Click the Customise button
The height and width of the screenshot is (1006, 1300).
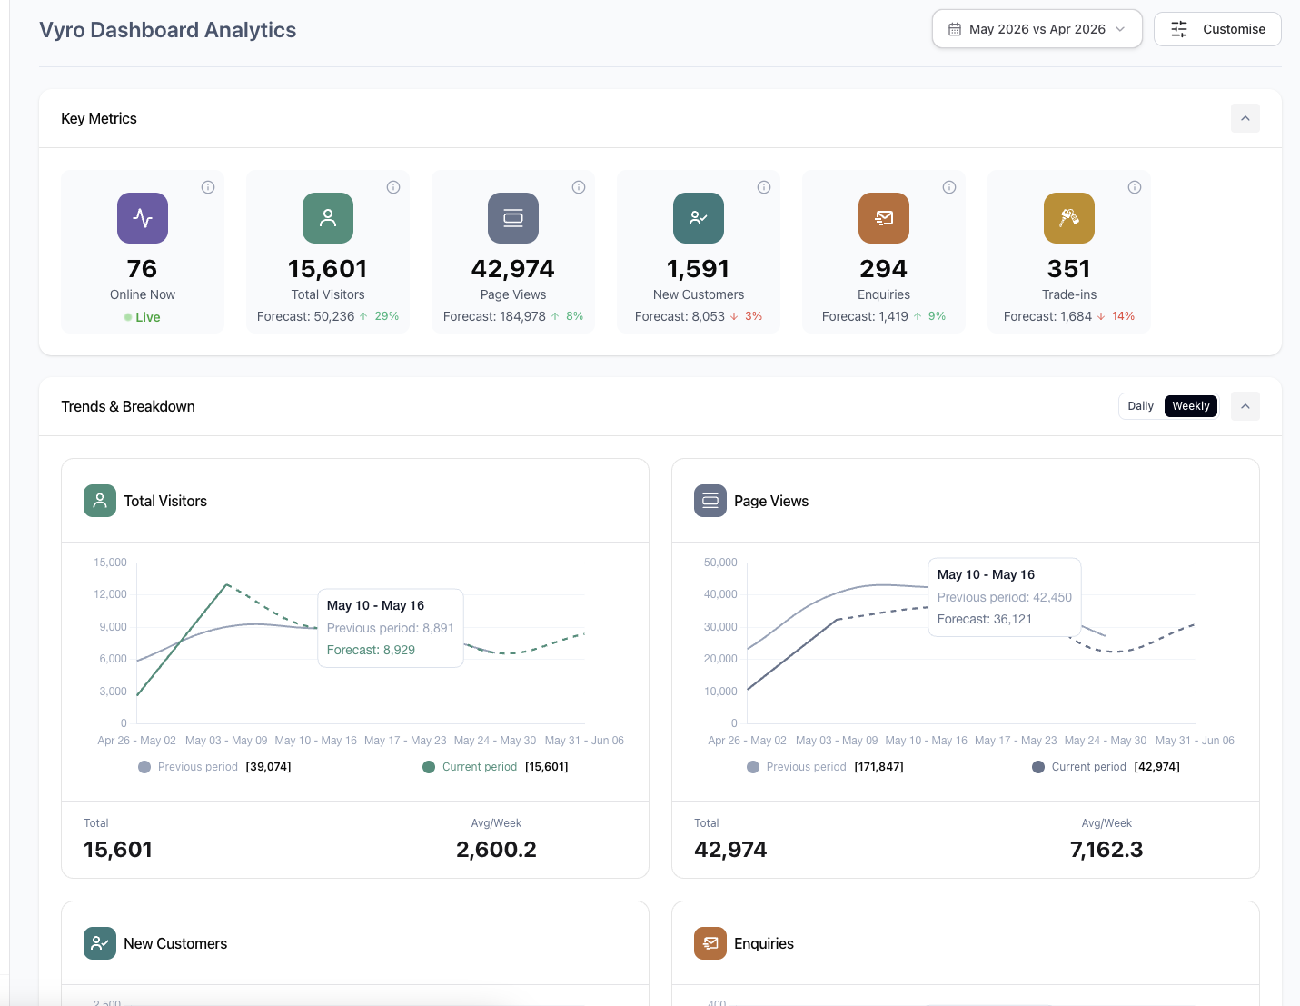click(x=1217, y=29)
